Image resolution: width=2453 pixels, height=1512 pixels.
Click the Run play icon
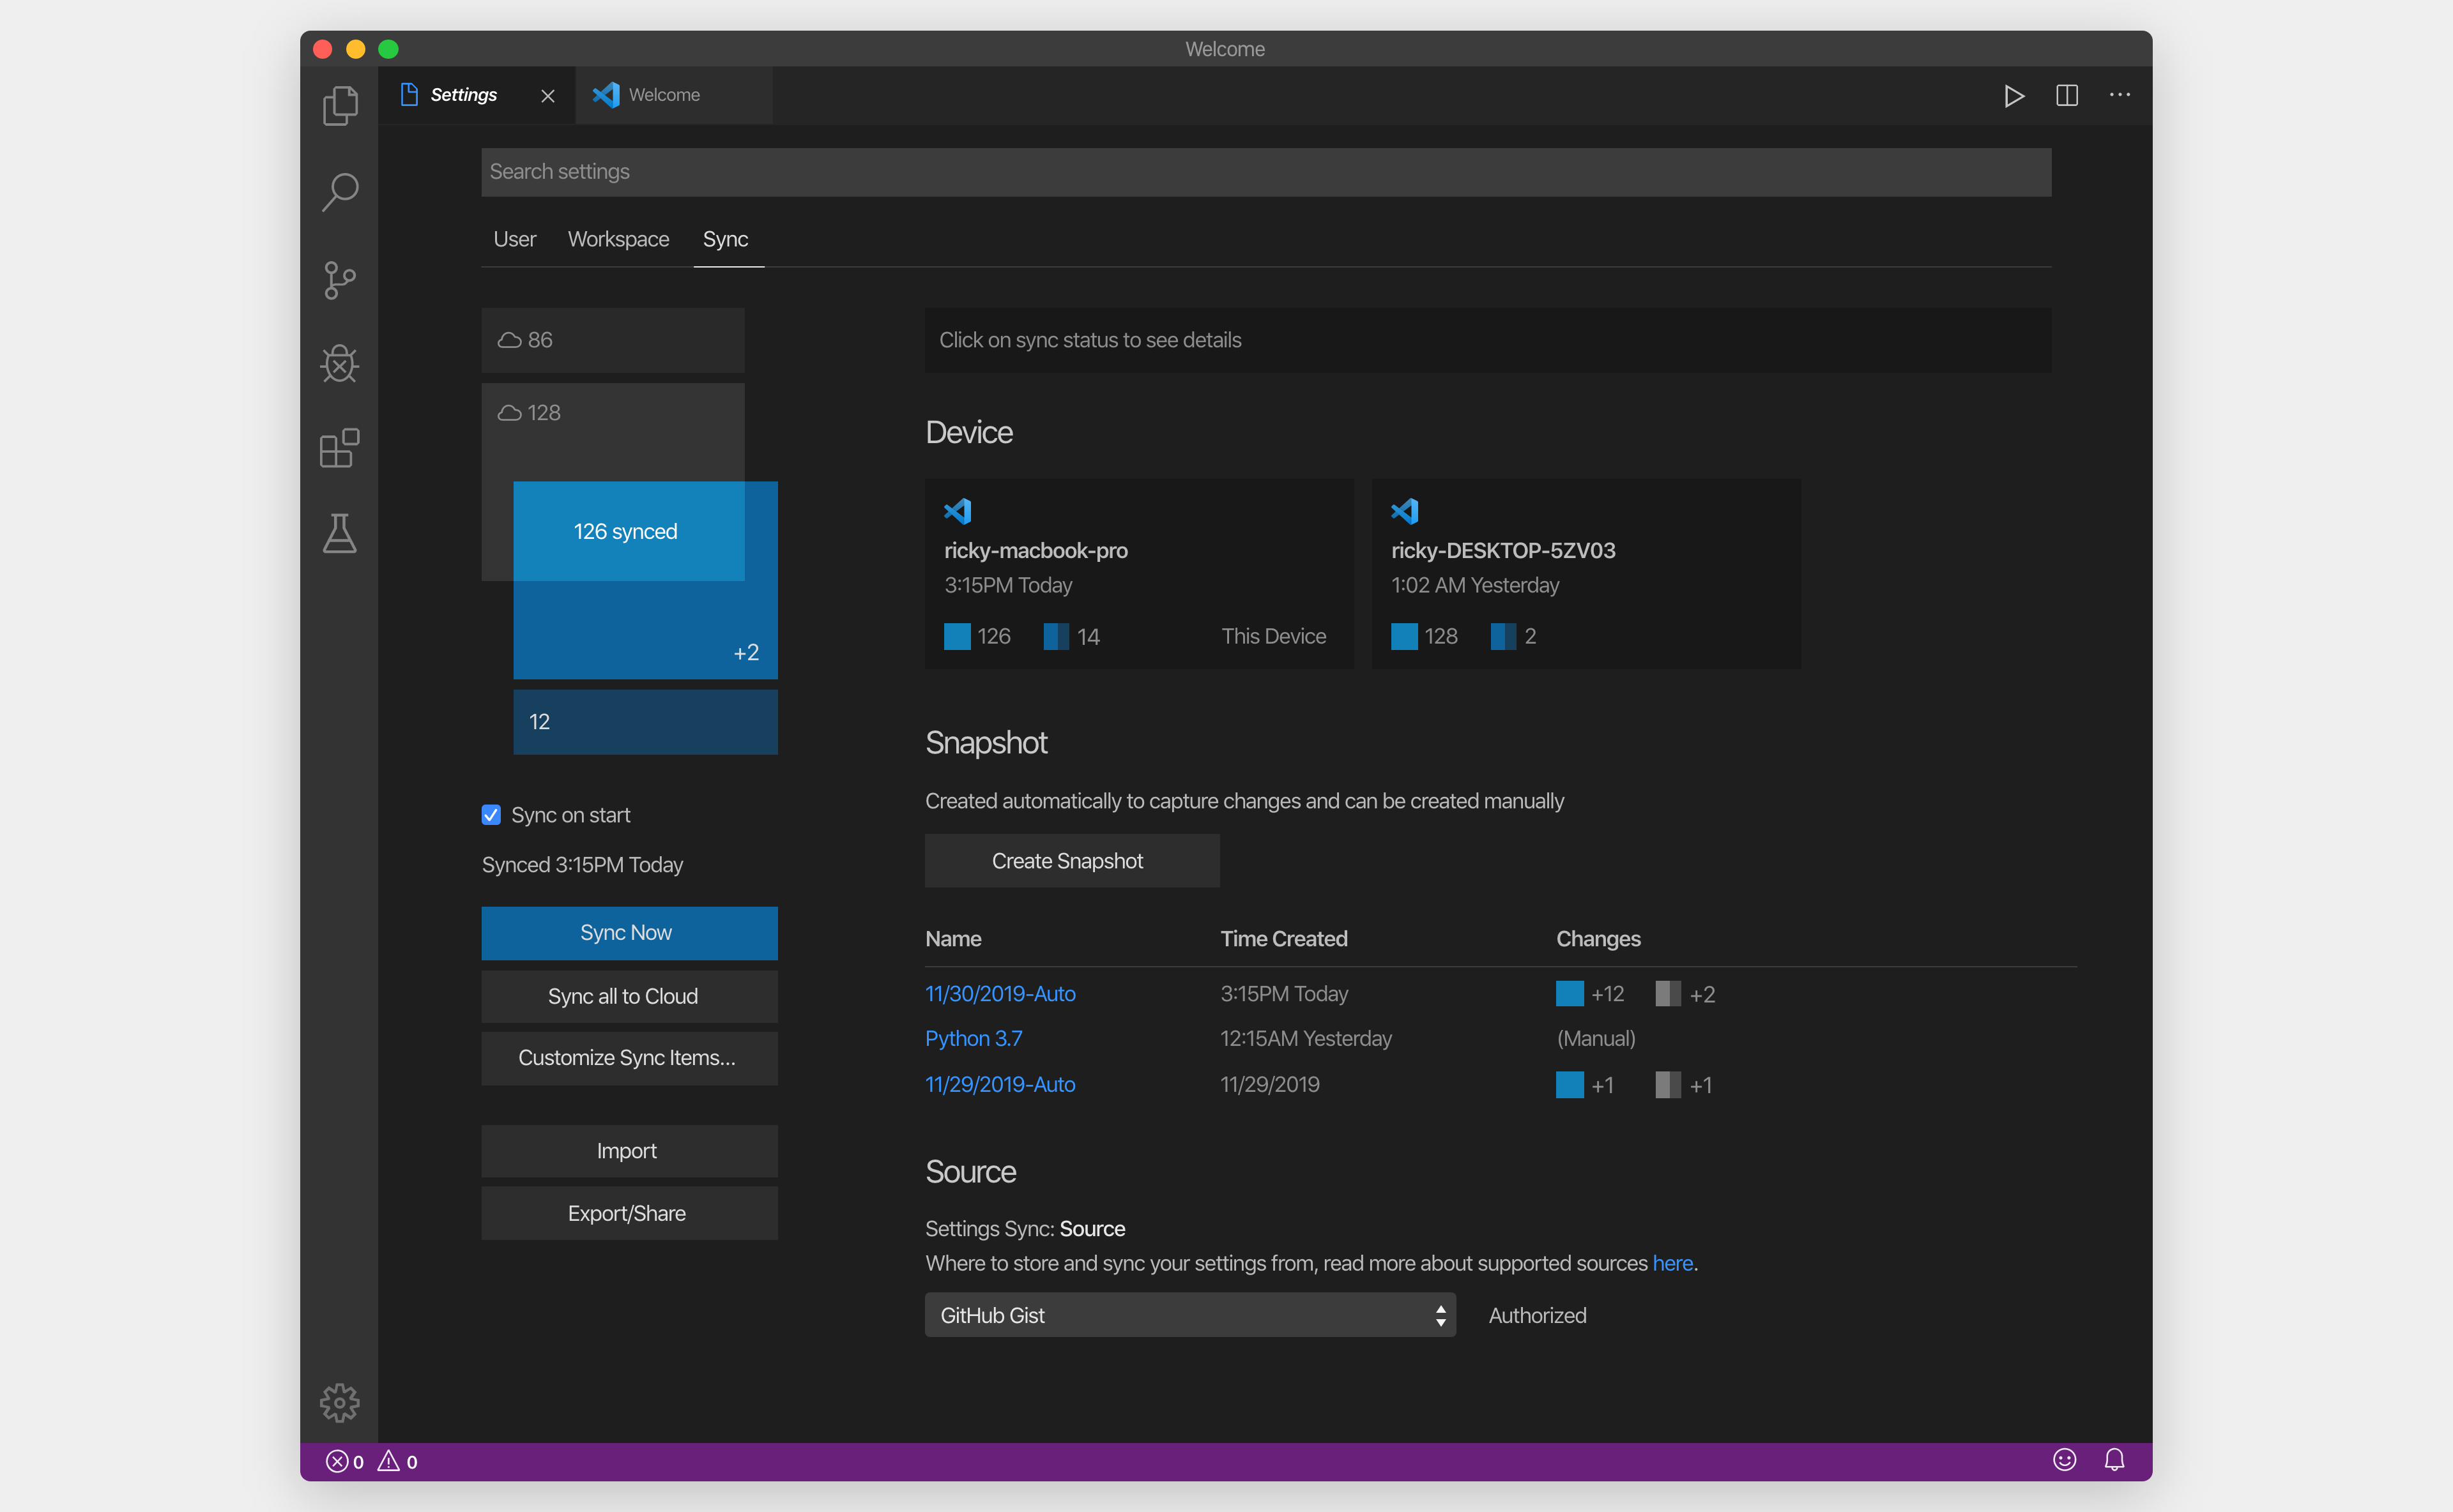coord(2014,96)
